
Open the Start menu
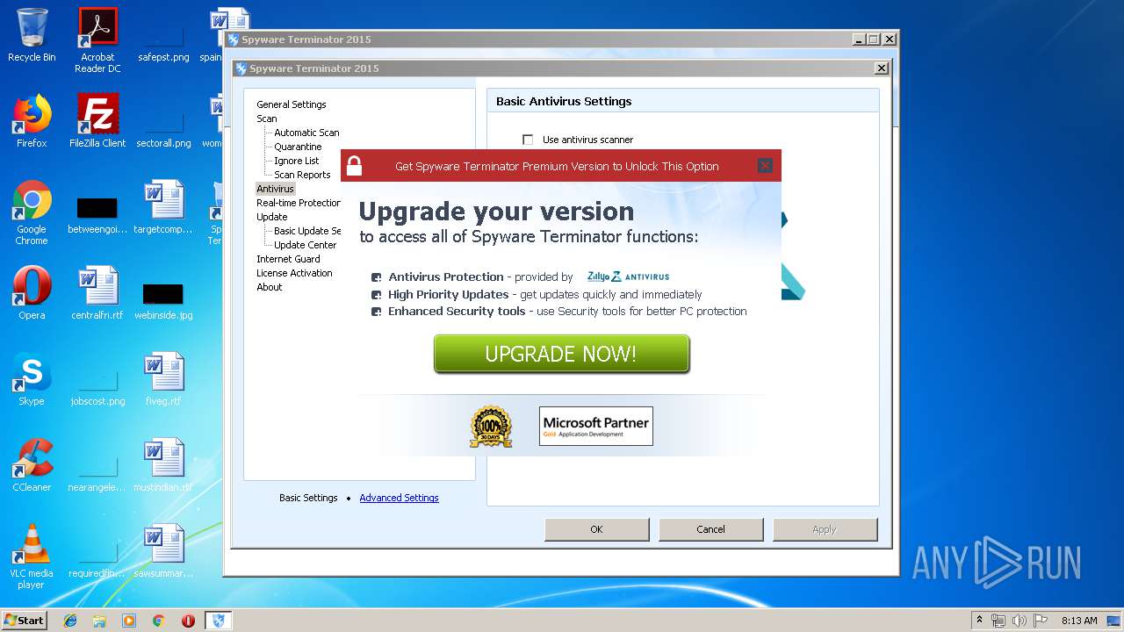(x=24, y=621)
